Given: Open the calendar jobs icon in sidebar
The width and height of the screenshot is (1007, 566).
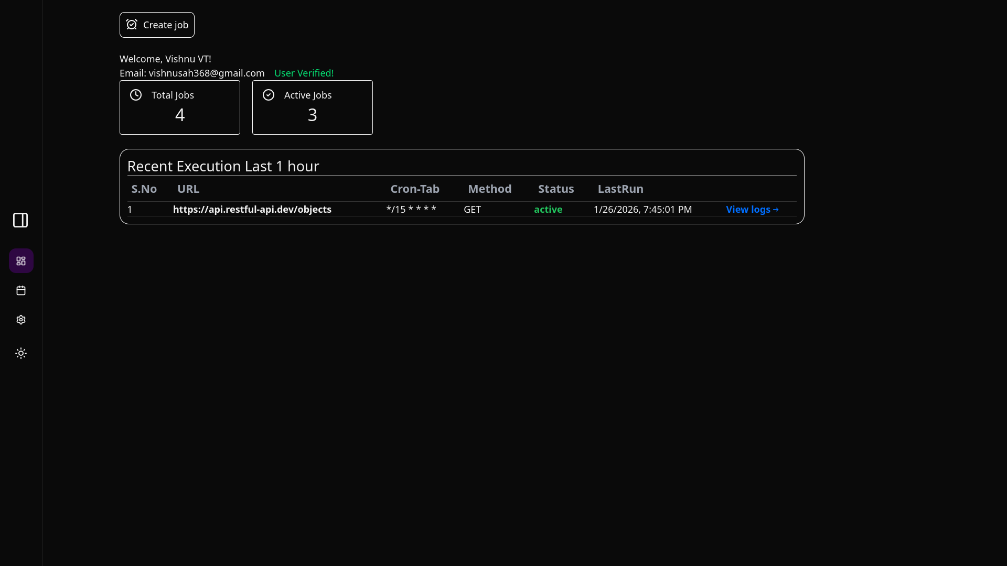Looking at the screenshot, I should tap(21, 290).
